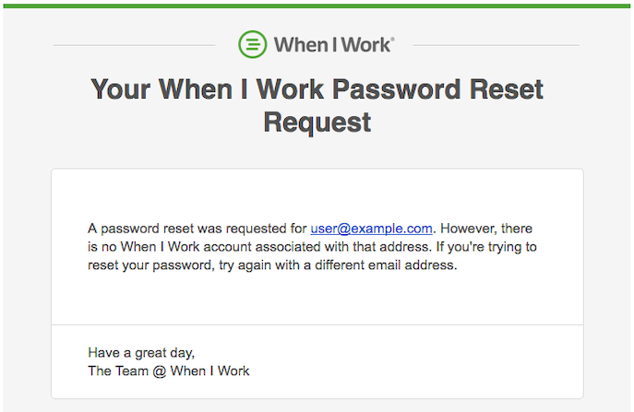
Task: Click the divider line above the sign-off
Action: pos(317,325)
